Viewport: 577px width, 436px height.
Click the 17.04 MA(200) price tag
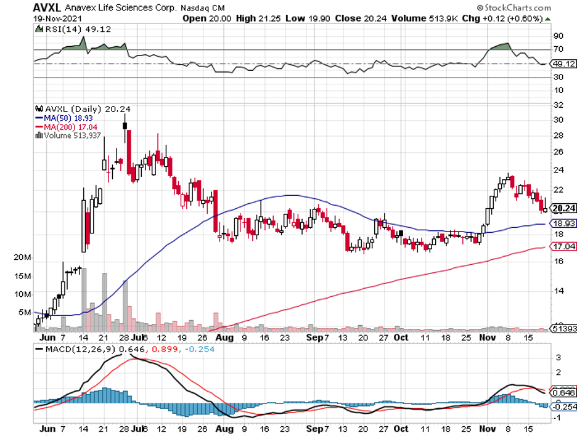click(563, 246)
